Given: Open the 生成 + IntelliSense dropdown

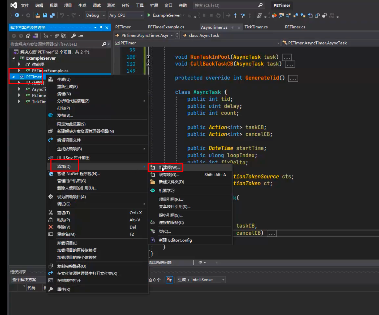Looking at the screenshot, I should coord(201,279).
